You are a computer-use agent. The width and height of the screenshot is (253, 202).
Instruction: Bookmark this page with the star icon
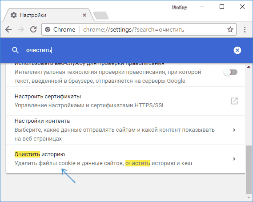point(230,29)
